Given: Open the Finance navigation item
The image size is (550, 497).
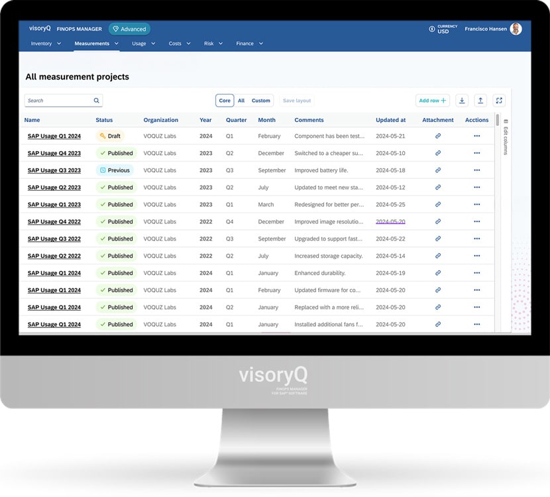Looking at the screenshot, I should click(x=245, y=44).
